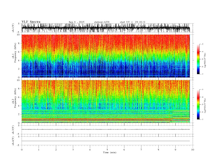
Task: Click the flat ch.4 voltage trace panel
Action: tap(108, 141)
